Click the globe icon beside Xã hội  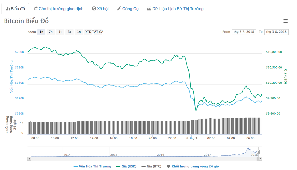point(94,8)
